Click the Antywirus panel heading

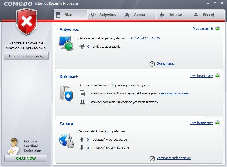click(69, 30)
